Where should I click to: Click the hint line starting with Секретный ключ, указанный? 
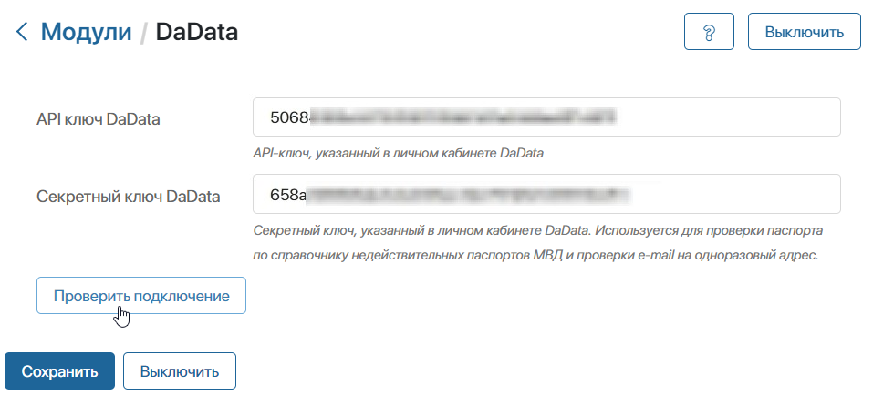(x=538, y=230)
